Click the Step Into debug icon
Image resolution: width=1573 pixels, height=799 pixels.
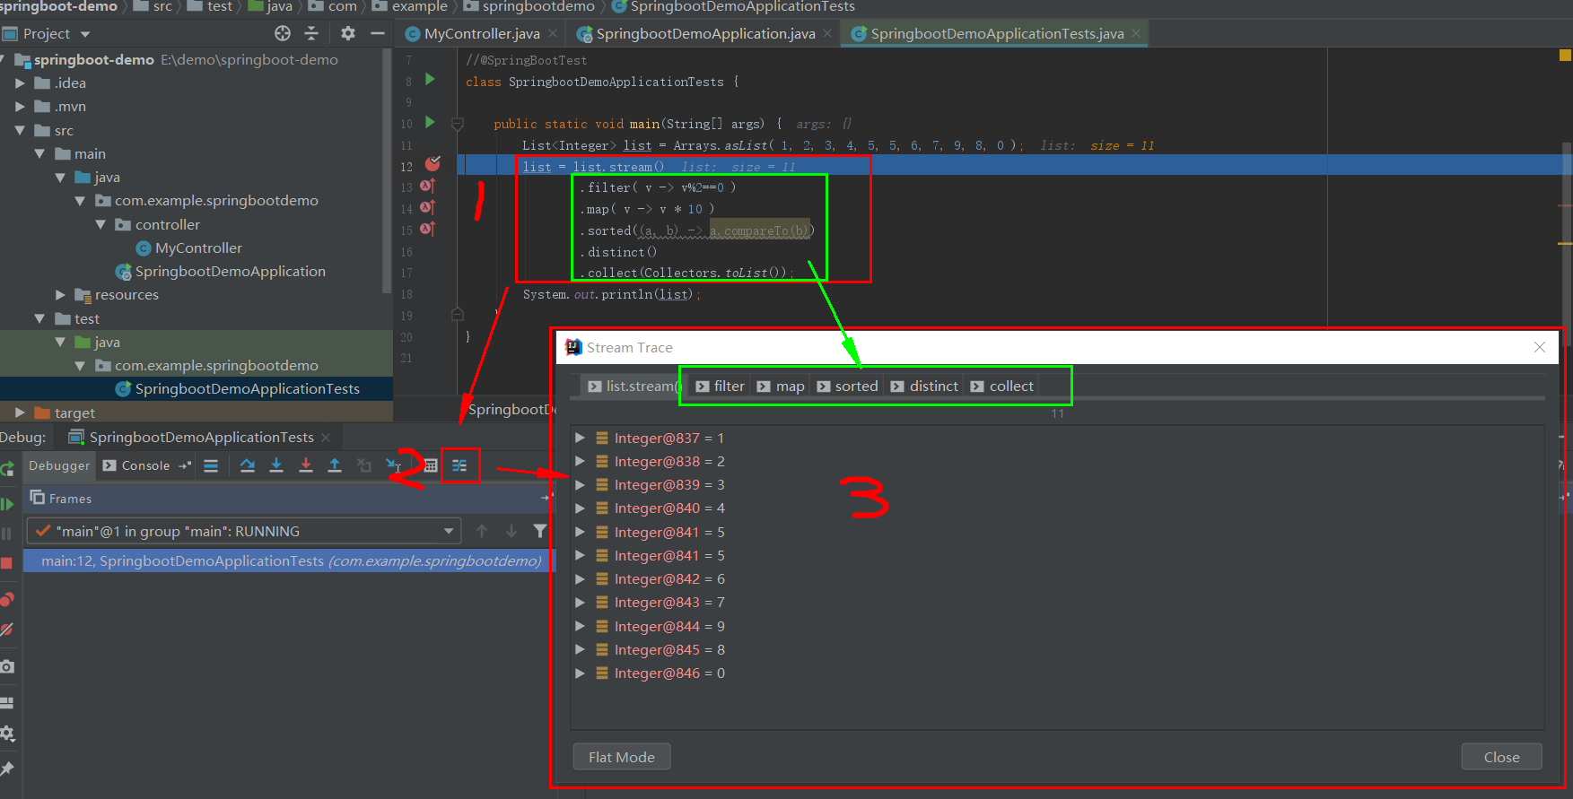pyautogui.click(x=276, y=465)
